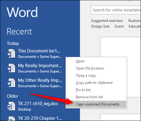The image size is (141, 121).
Task: Open the Event suggested search link
Action: (x=119, y=26)
